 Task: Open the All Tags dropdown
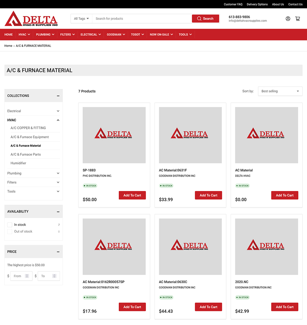(82, 19)
